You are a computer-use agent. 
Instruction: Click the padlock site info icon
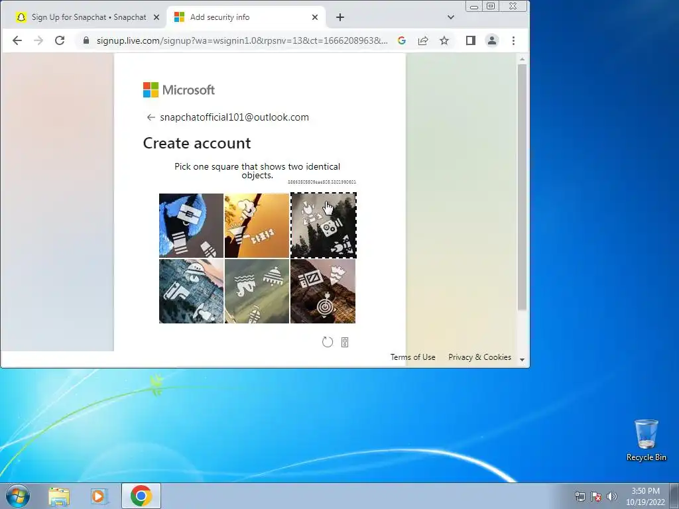(86, 40)
